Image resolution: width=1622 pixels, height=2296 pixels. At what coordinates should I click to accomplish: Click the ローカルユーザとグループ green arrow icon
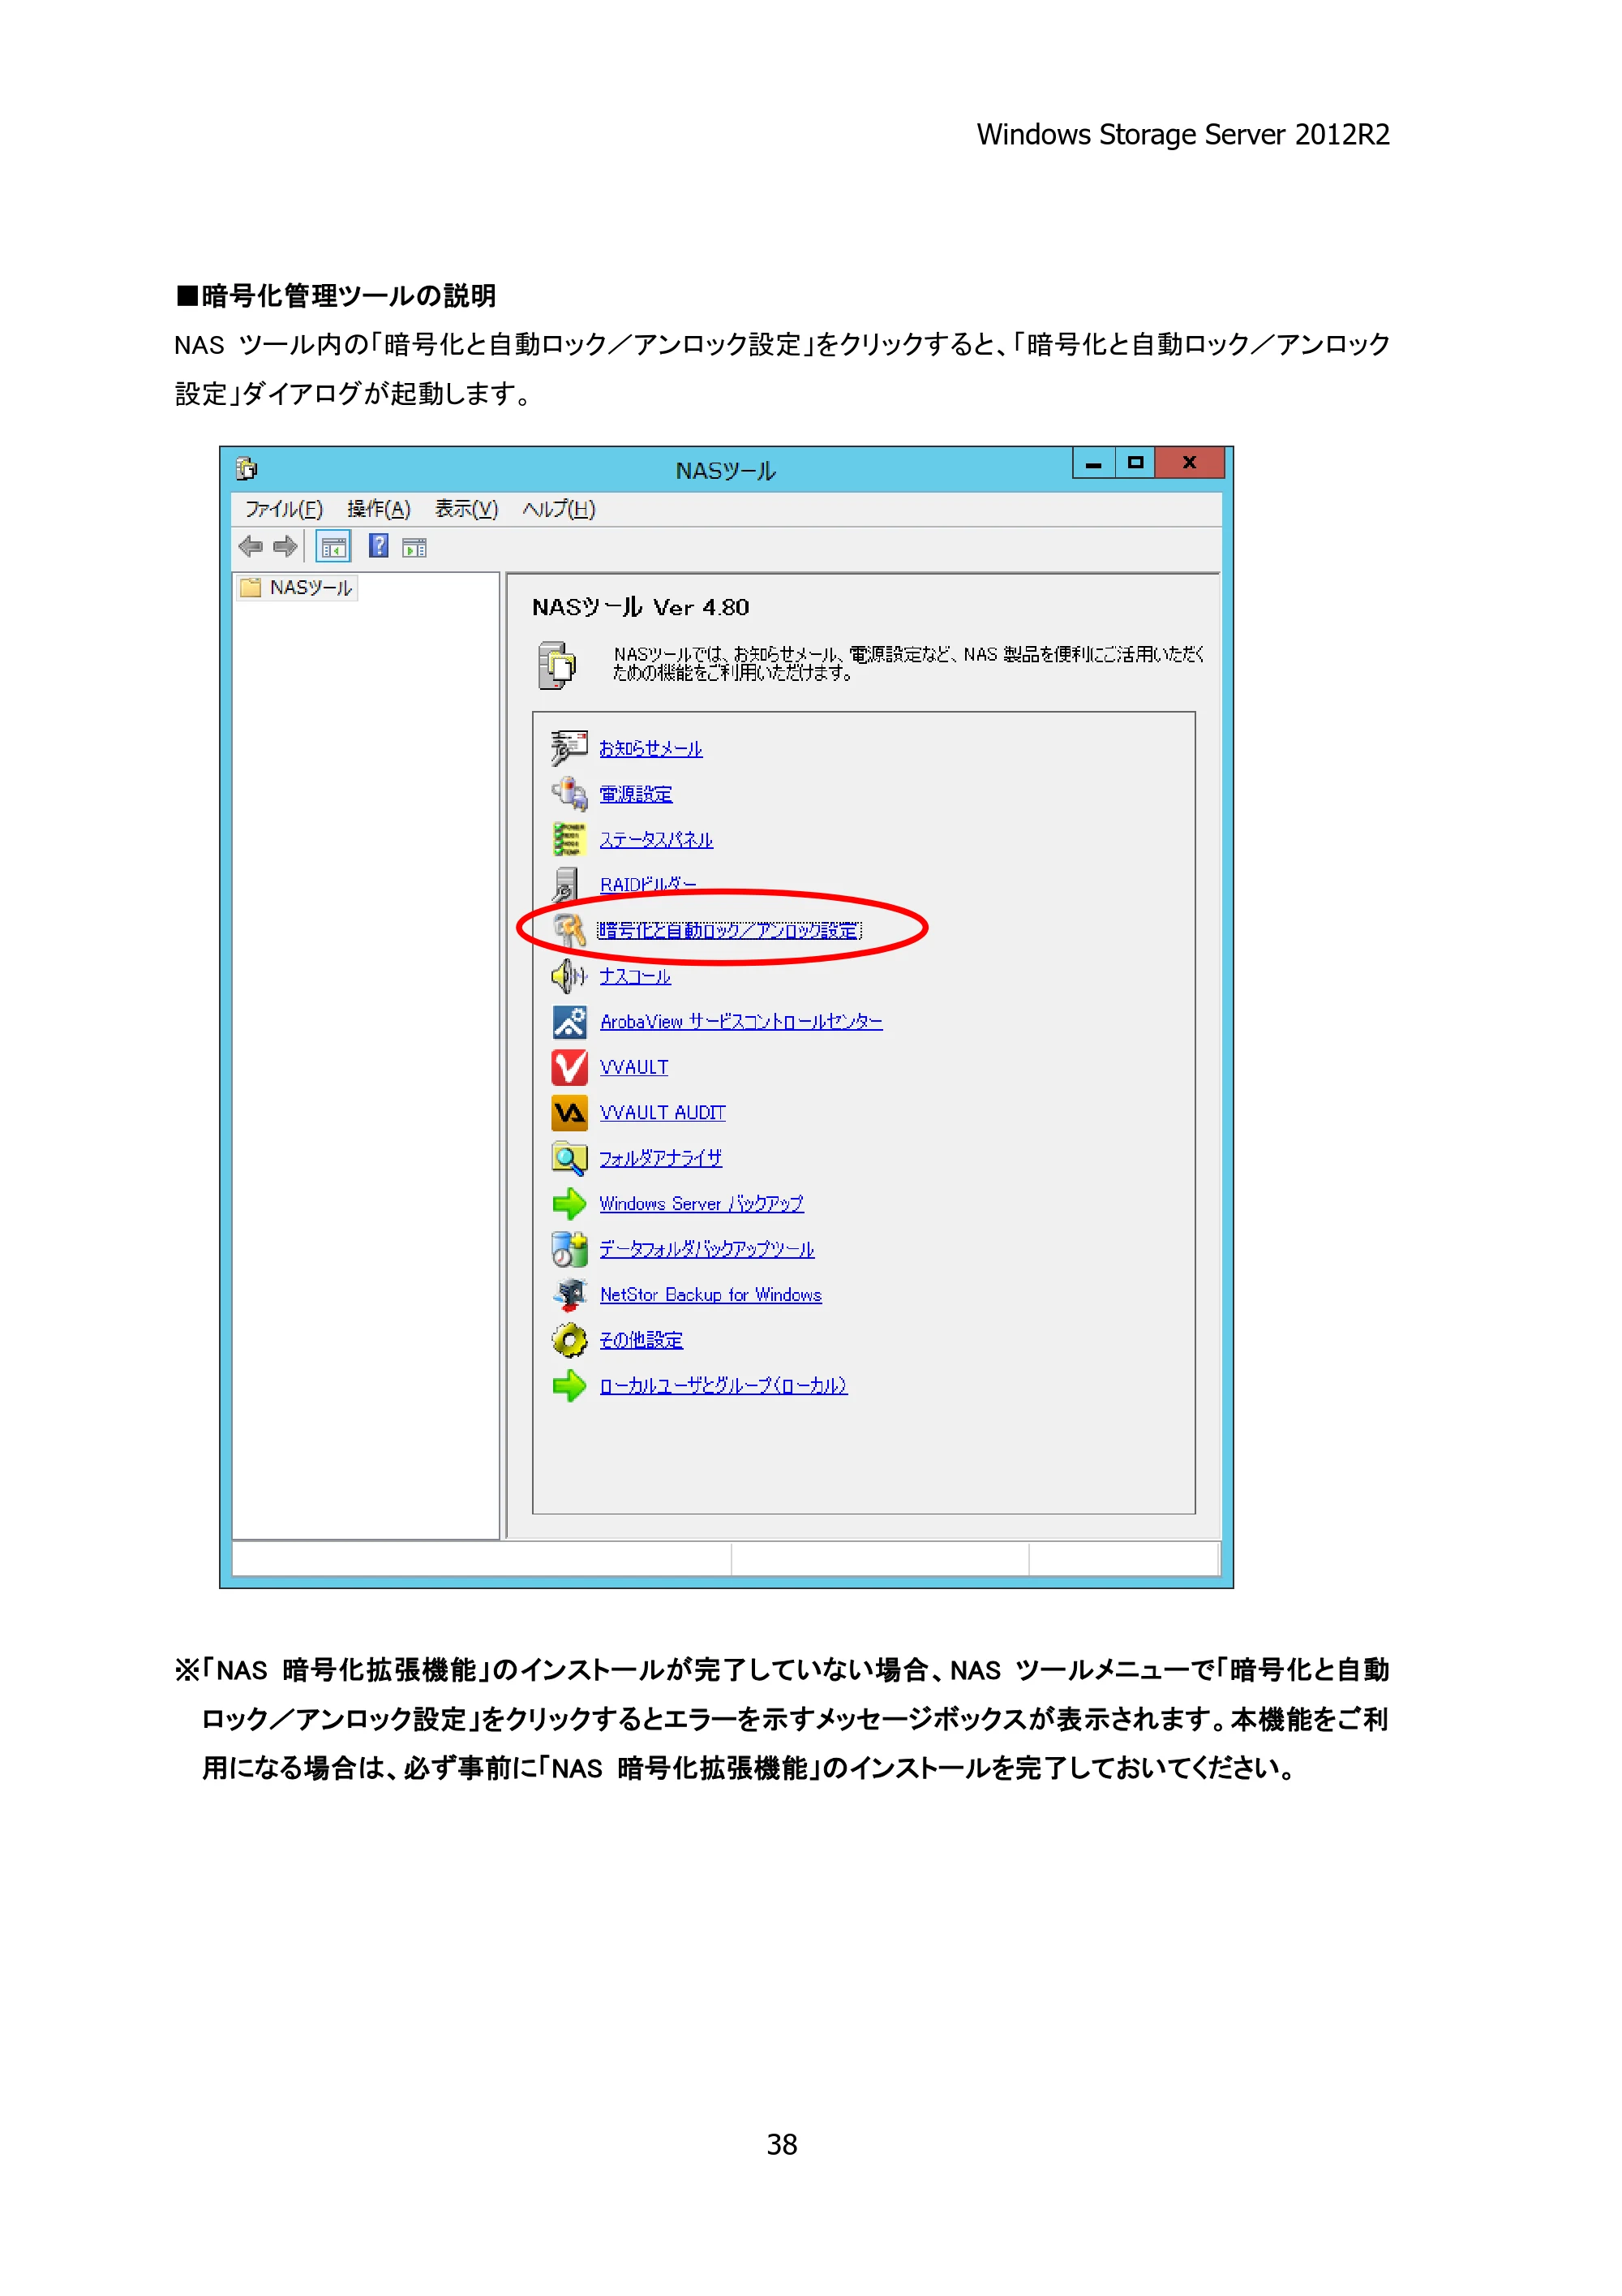(569, 1385)
